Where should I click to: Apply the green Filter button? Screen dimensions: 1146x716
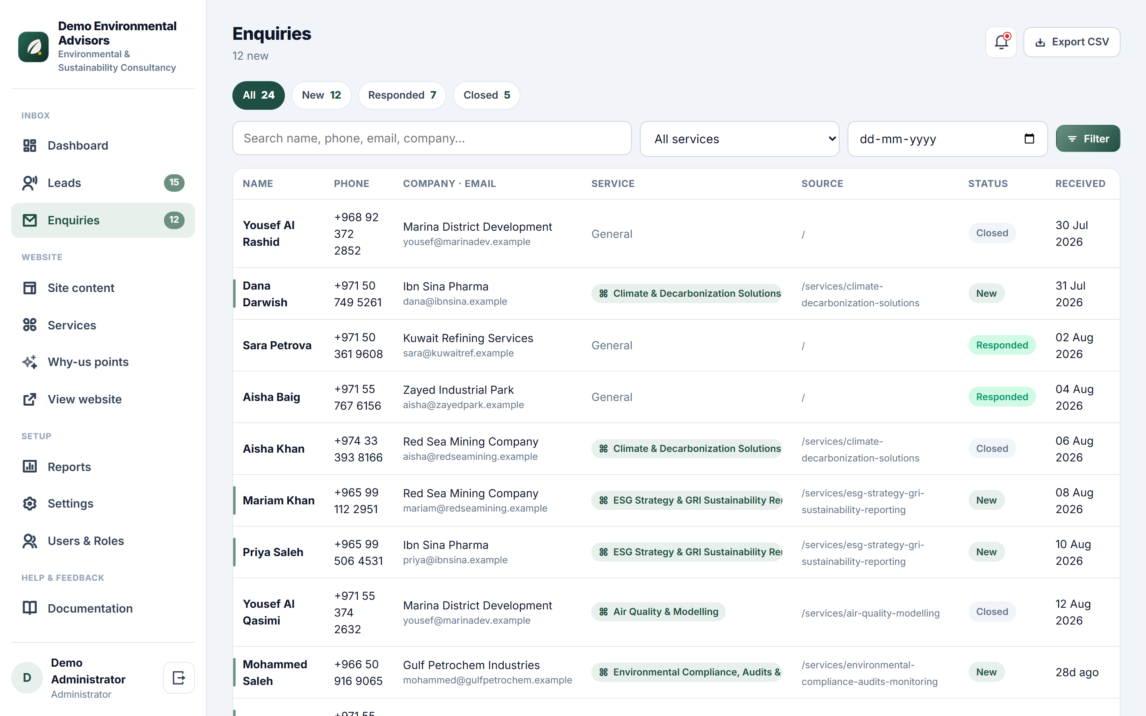point(1088,139)
